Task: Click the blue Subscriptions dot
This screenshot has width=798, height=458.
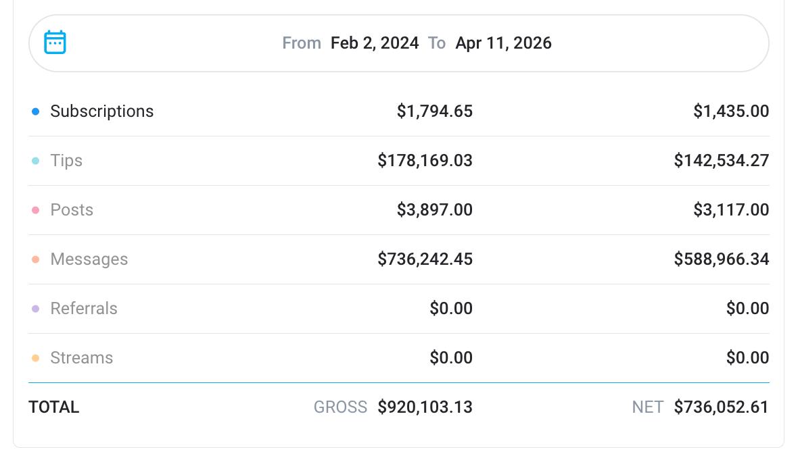Action: click(35, 111)
